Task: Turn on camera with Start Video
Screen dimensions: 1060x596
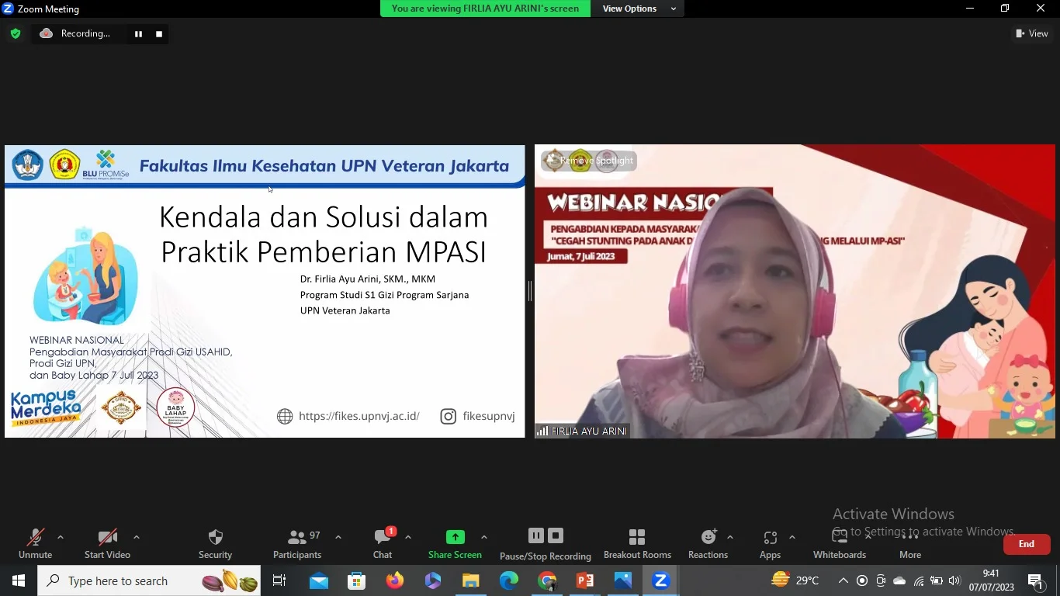Action: pyautogui.click(x=107, y=543)
